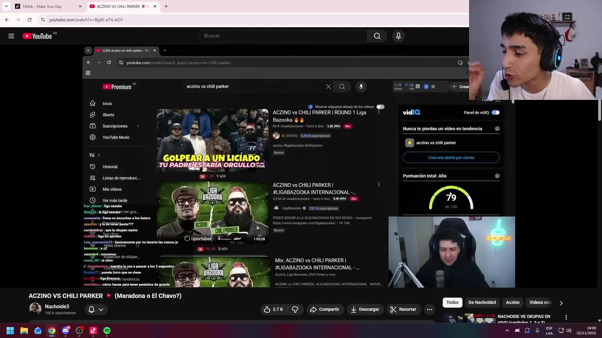Launch File Explorer from the taskbar
This screenshot has width=602, height=338.
coord(24,330)
